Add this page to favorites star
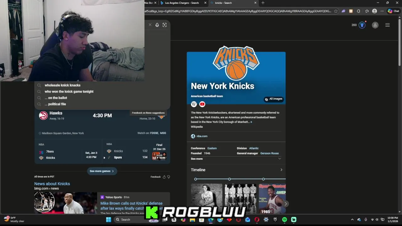Screen dimensions: 402x226 pos(336,11)
